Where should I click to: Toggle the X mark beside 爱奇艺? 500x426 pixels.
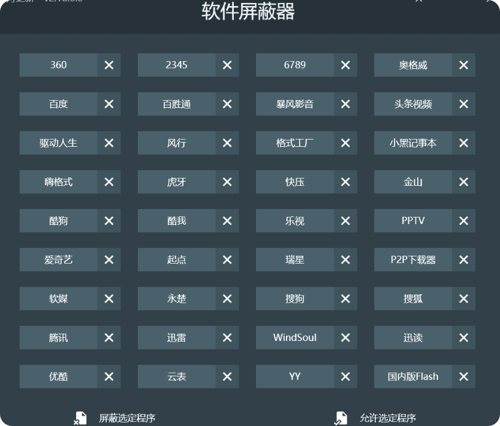point(109,260)
